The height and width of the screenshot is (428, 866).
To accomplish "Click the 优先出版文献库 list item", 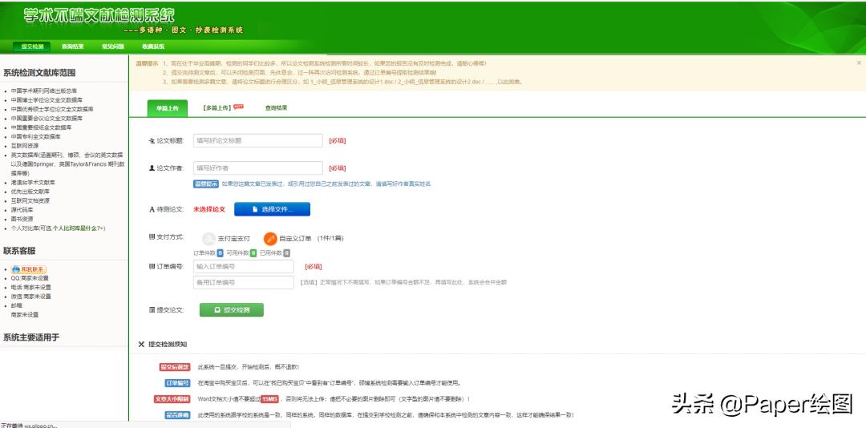I will (x=30, y=192).
